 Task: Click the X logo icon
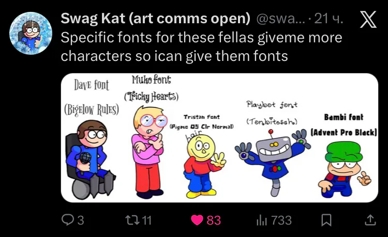[368, 20]
